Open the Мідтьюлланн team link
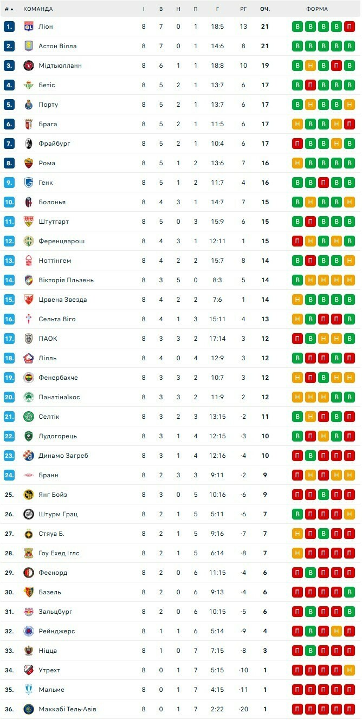The width and height of the screenshot is (362, 720). click(x=60, y=66)
